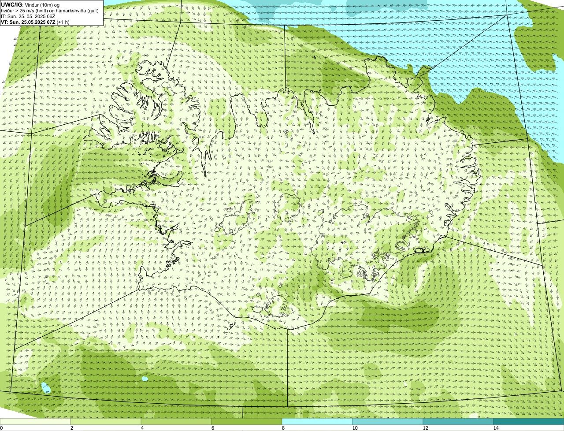
Task: Click the legend scale label "0"
Action: click(1, 428)
